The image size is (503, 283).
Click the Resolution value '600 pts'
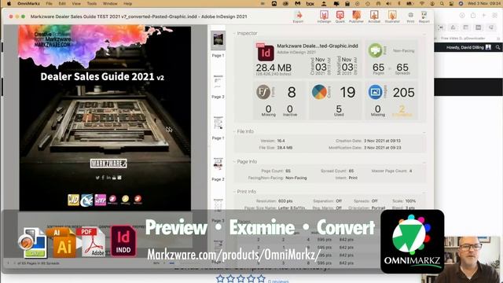[x=285, y=201]
